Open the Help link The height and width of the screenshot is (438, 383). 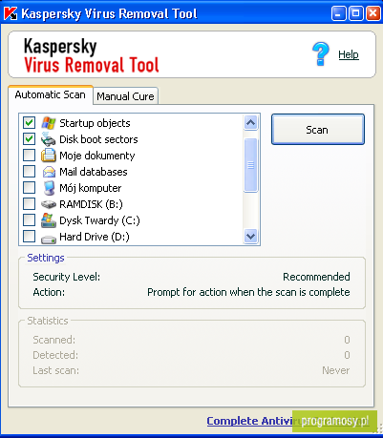coord(349,54)
